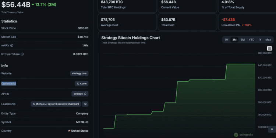Image resolution: width=276 pixels, height=138 pixels.
Task: Click the Company entity type value
Action: [82, 114]
